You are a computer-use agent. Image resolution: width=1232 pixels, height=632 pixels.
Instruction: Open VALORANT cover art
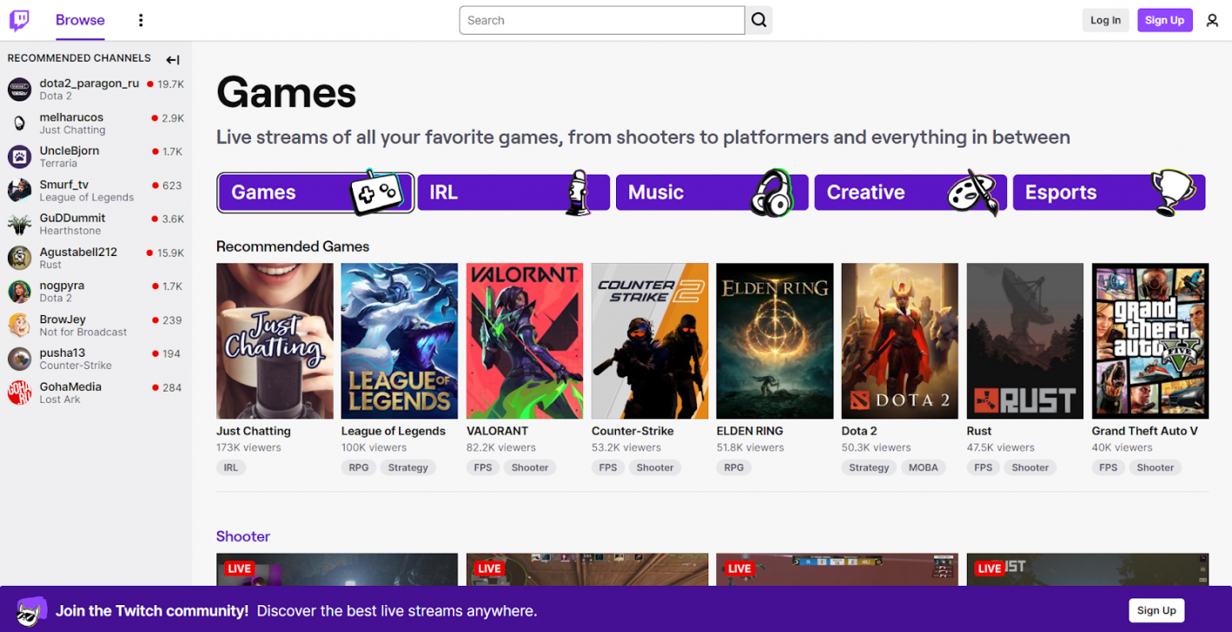(525, 341)
